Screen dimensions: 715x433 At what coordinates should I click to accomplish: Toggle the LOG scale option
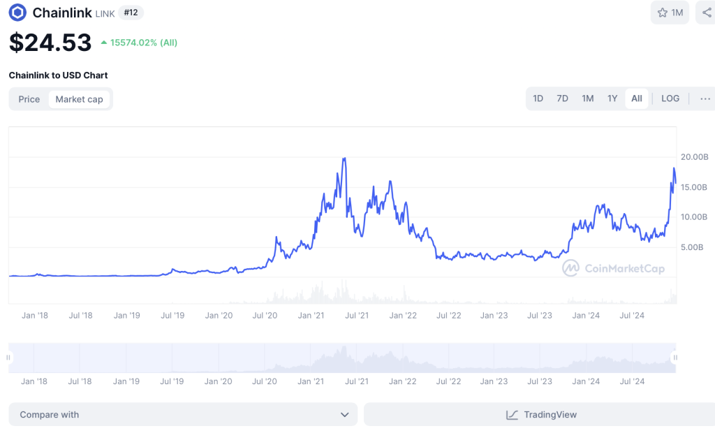pyautogui.click(x=670, y=98)
